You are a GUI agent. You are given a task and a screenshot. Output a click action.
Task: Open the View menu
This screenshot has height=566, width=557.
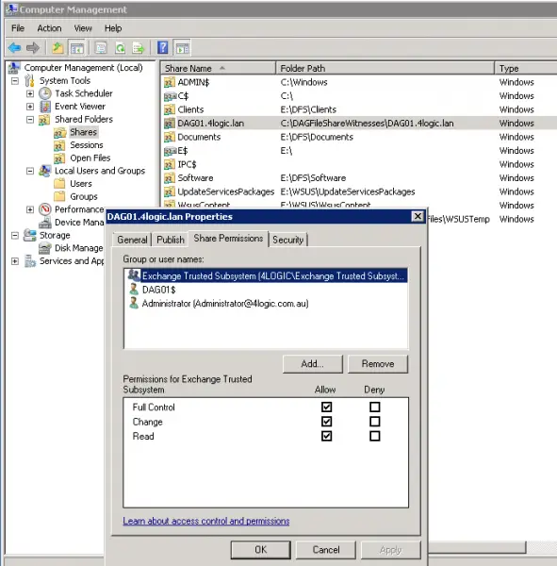83,28
